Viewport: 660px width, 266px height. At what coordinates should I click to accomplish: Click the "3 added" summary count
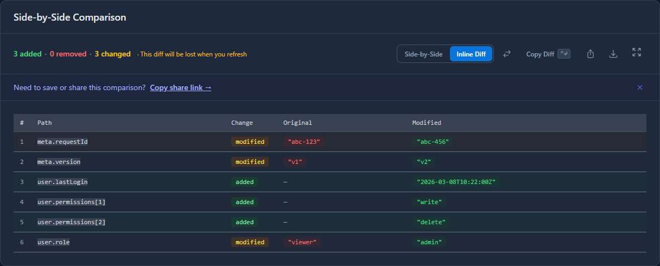pos(28,54)
